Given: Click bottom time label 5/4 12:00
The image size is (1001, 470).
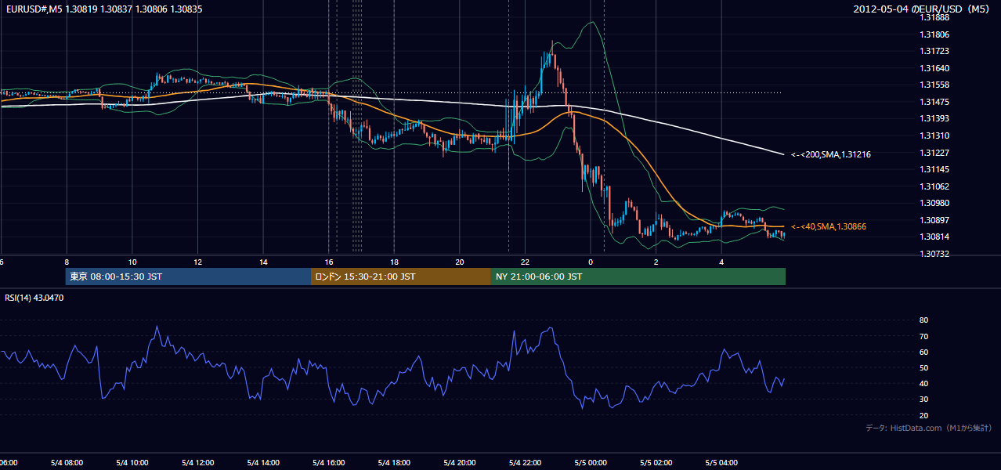Looking at the screenshot, I should point(197,463).
